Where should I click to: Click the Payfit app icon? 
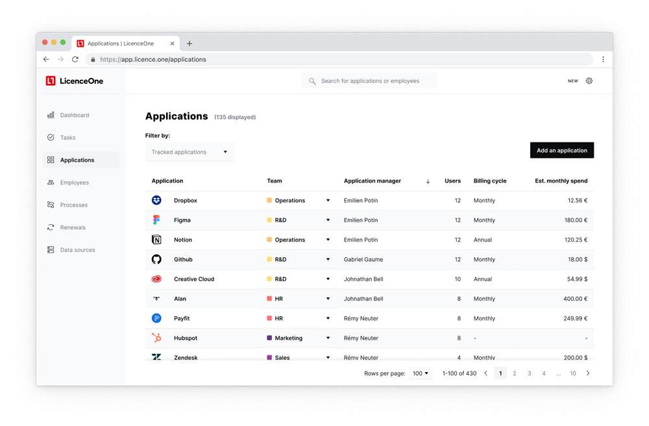(x=156, y=318)
